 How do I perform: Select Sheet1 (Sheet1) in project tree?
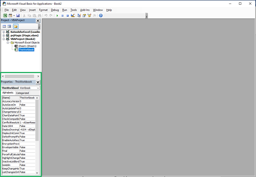[x=27, y=46]
